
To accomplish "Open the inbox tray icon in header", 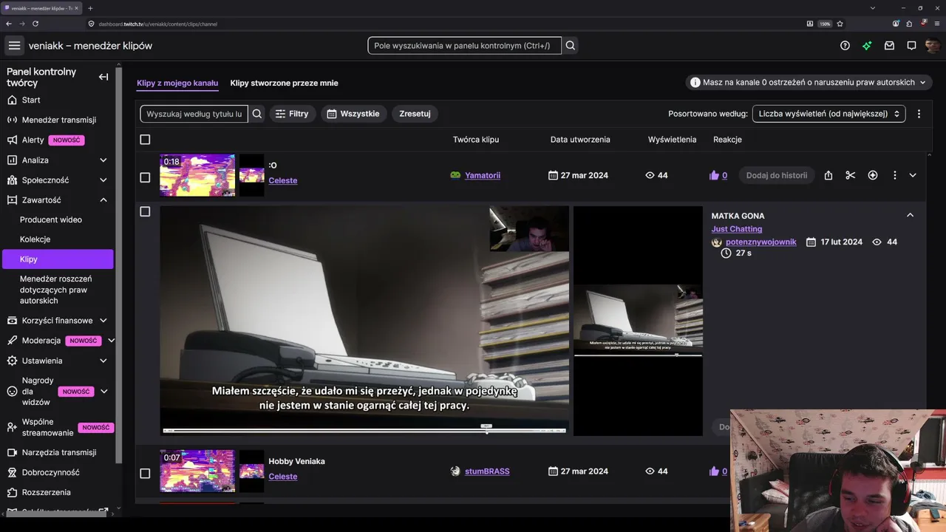I will click(889, 46).
